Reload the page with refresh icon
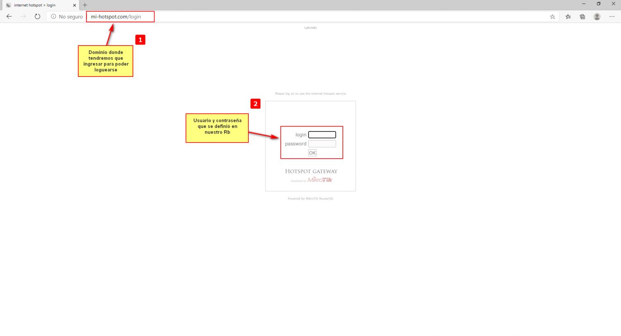Screen dimensions: 621x336 [37, 17]
